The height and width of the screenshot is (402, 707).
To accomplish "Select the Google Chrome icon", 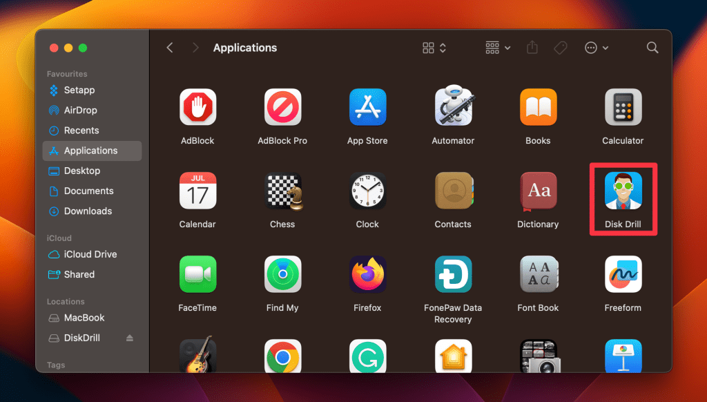I will [x=282, y=356].
